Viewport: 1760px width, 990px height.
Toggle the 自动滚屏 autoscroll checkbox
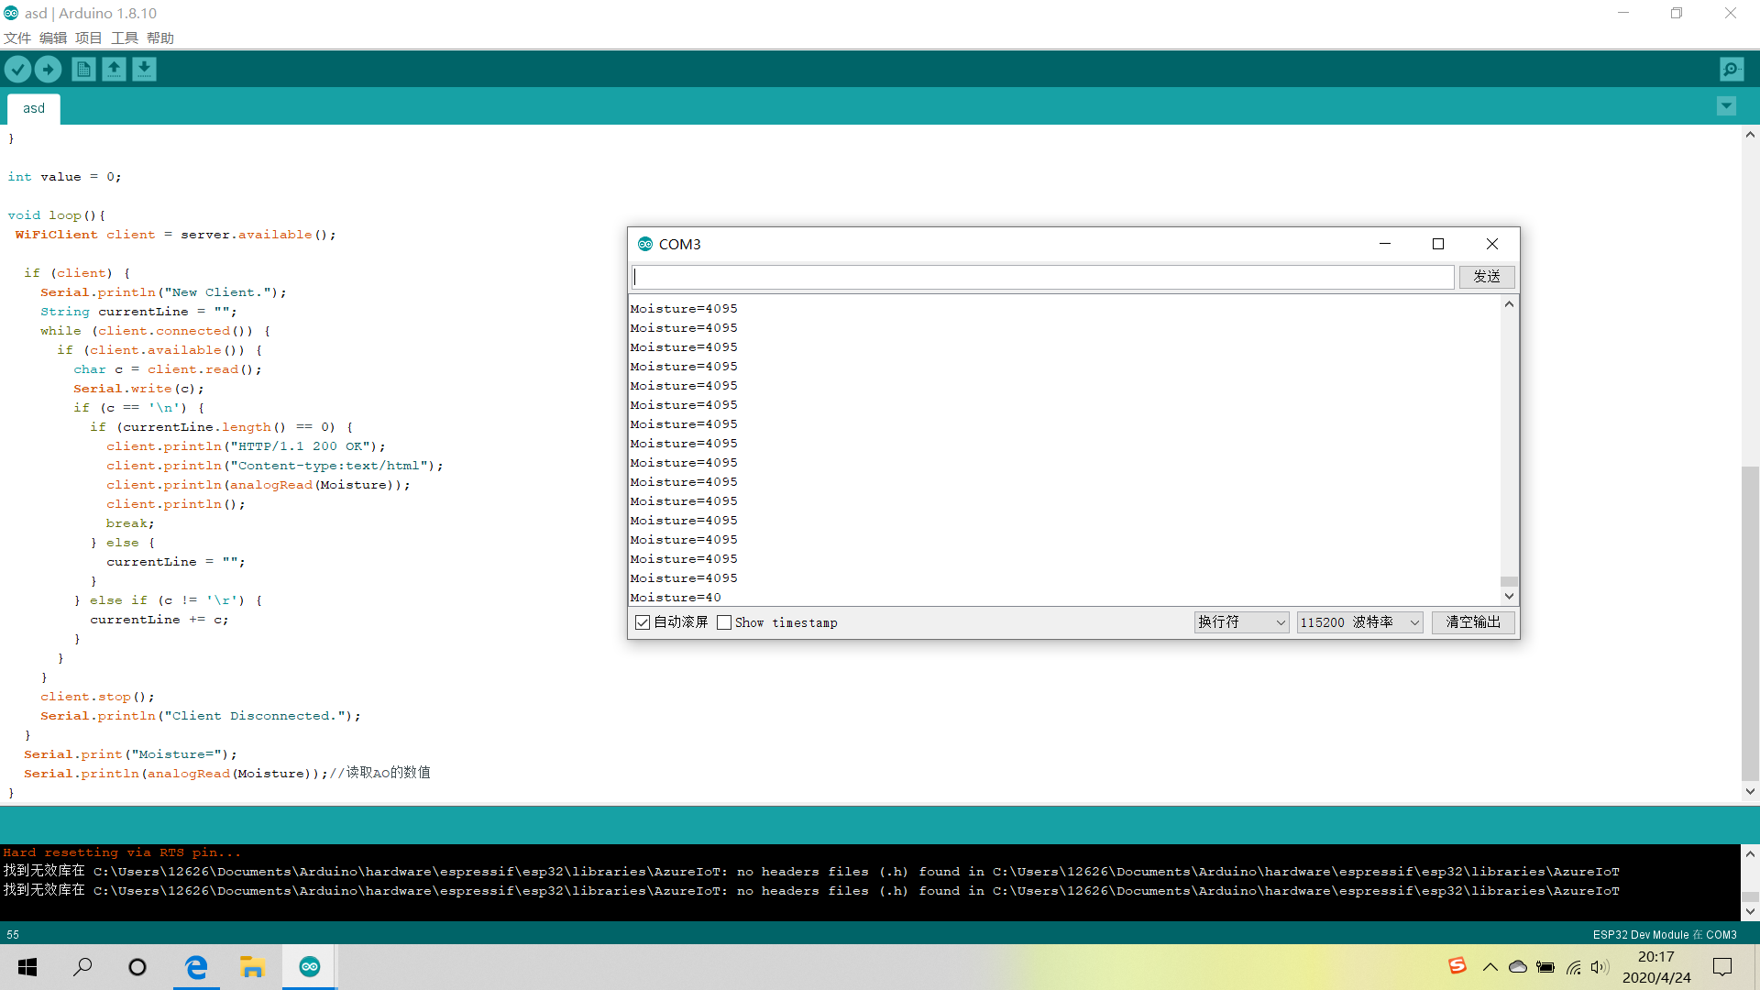[643, 622]
